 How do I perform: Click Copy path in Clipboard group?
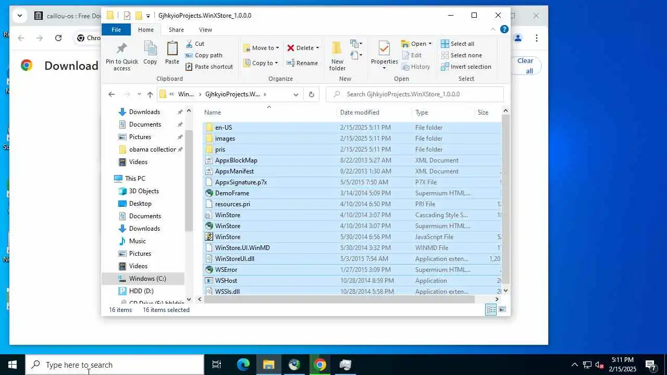click(204, 55)
